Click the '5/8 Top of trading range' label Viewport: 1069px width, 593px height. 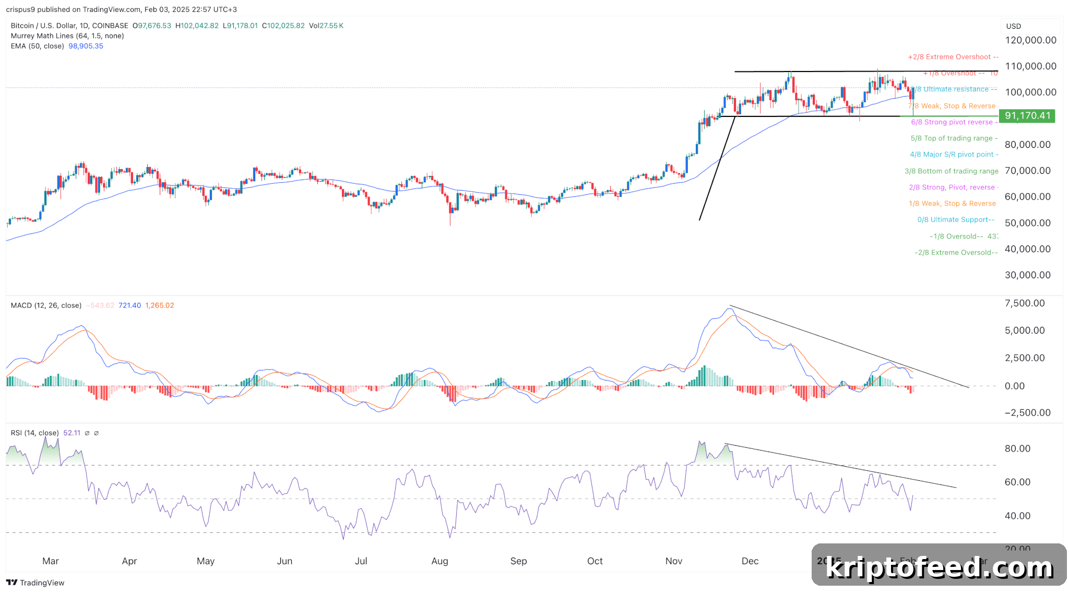pos(954,138)
